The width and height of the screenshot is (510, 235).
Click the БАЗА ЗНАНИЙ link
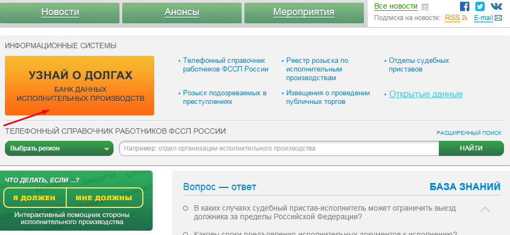[x=464, y=187]
